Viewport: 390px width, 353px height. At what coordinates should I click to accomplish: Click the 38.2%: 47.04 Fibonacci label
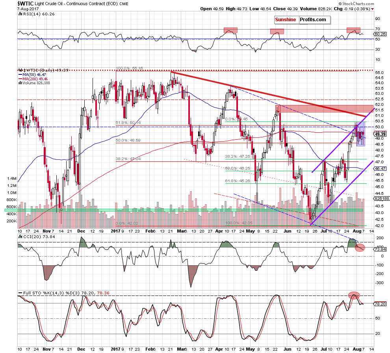[128, 159]
